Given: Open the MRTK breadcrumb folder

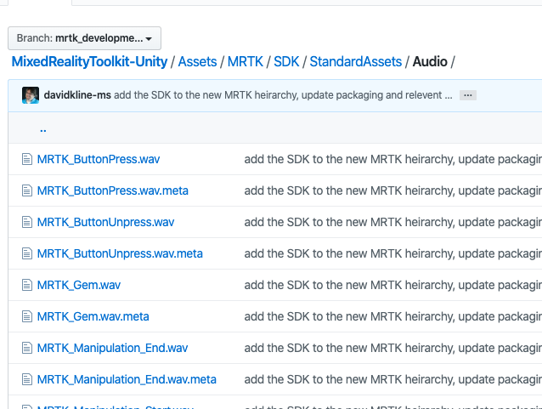Looking at the screenshot, I should pyautogui.click(x=246, y=61).
